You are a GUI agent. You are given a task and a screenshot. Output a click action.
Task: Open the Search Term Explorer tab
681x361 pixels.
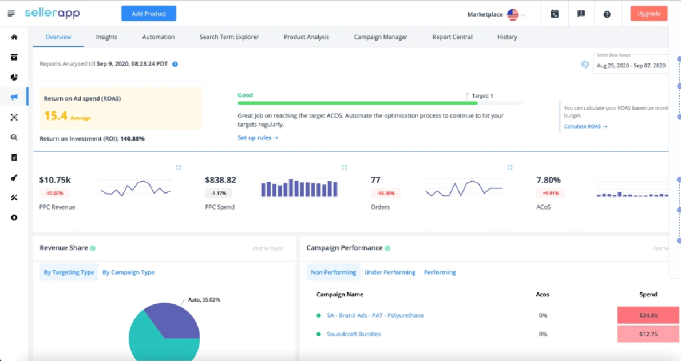pyautogui.click(x=229, y=37)
